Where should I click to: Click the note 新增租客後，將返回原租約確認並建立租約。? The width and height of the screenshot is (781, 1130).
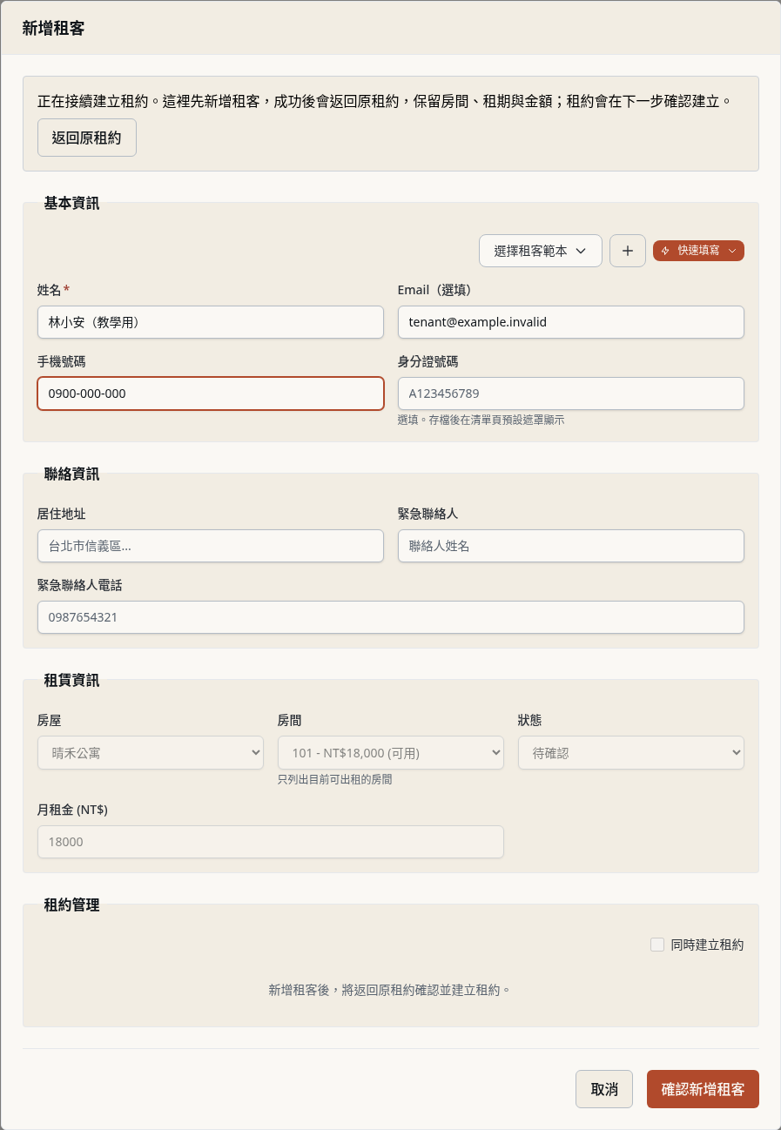(390, 990)
